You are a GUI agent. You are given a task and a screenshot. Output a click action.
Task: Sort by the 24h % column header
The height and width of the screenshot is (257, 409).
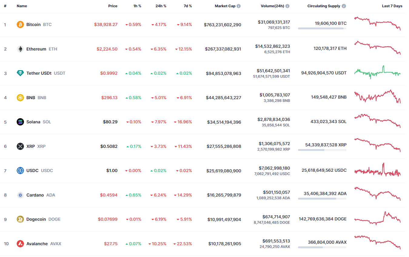click(161, 6)
